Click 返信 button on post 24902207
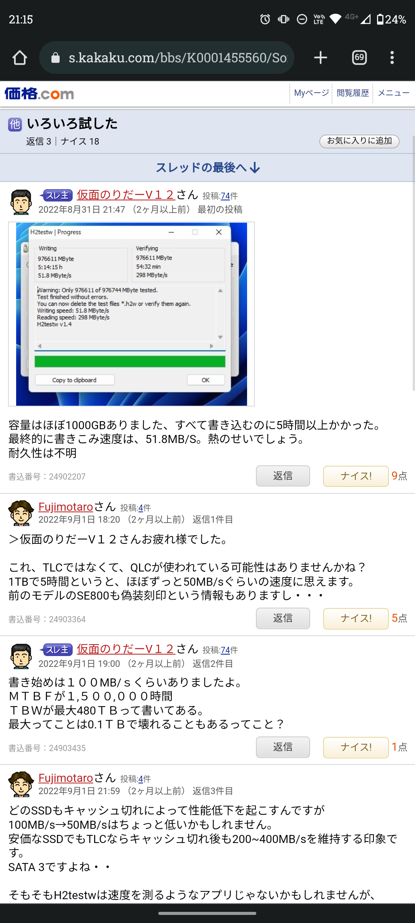This screenshot has height=923, width=415. (283, 476)
